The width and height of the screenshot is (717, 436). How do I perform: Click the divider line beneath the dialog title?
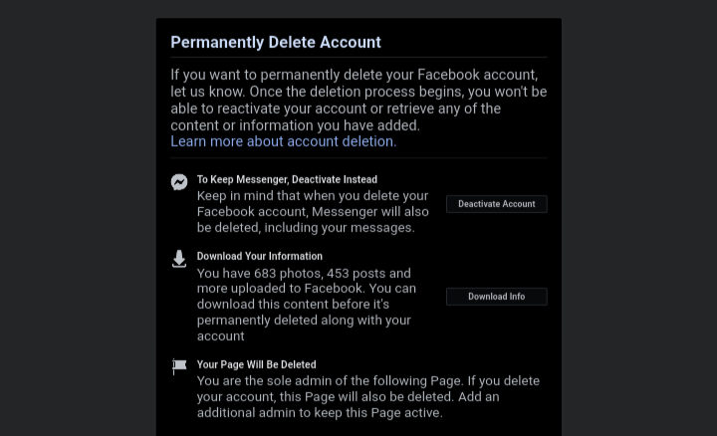tap(358, 58)
